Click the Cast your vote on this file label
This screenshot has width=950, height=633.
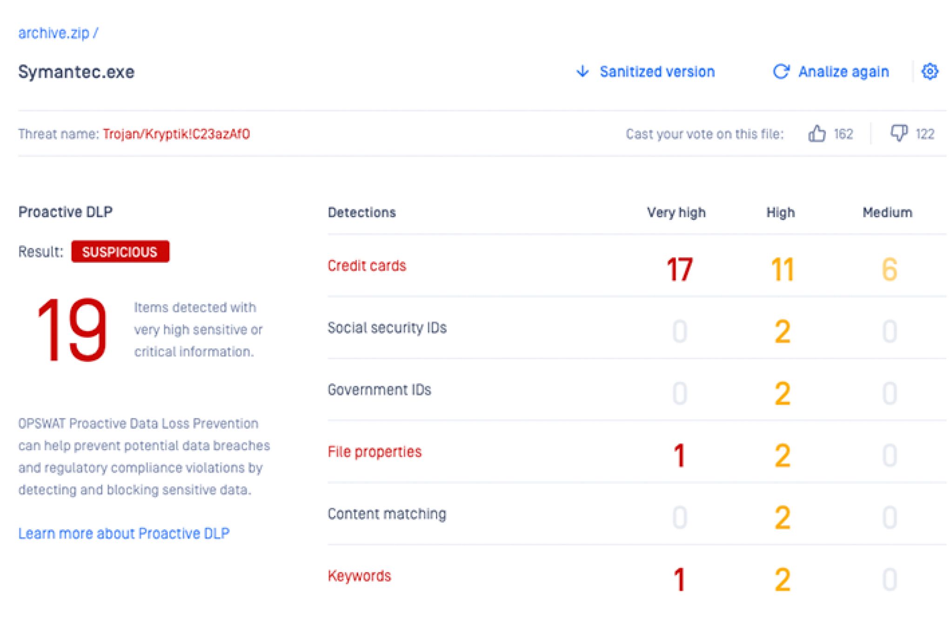pyautogui.click(x=704, y=134)
